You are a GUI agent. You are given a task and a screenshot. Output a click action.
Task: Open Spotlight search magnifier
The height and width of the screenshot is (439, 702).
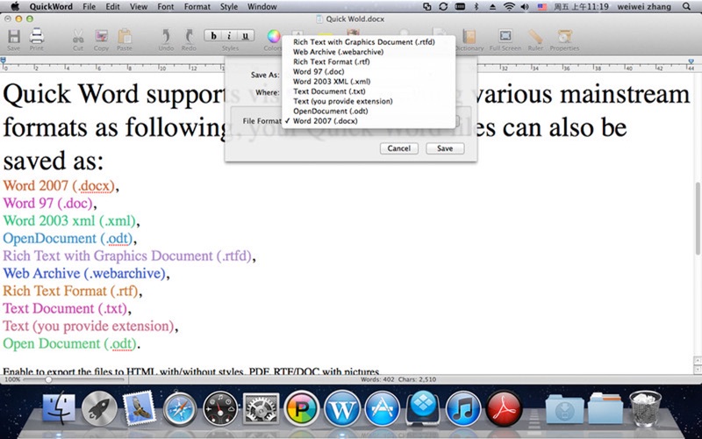[686, 6]
